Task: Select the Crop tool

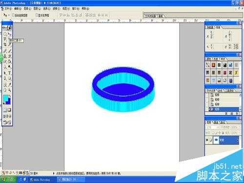Action: coord(5,44)
